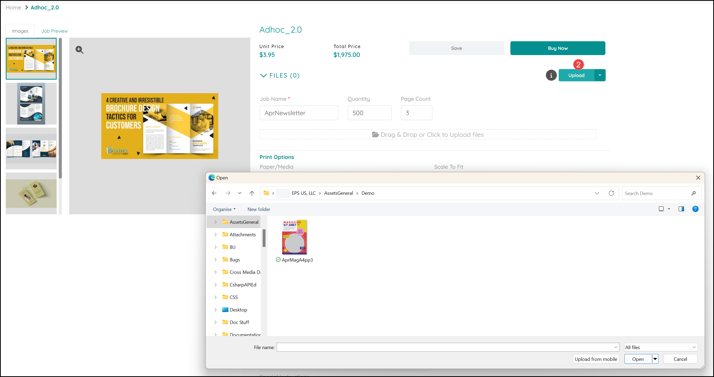Viewport: 714px width, 377px height.
Task: Click the info icon beside Upload
Action: click(551, 75)
